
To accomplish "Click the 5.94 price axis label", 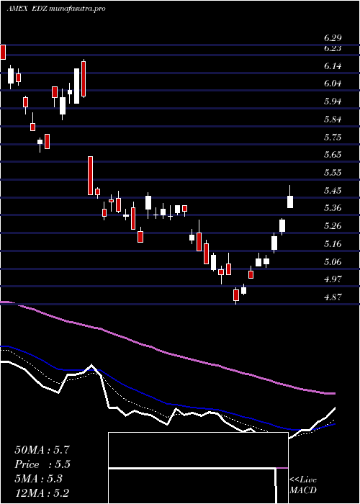I will [x=333, y=102].
